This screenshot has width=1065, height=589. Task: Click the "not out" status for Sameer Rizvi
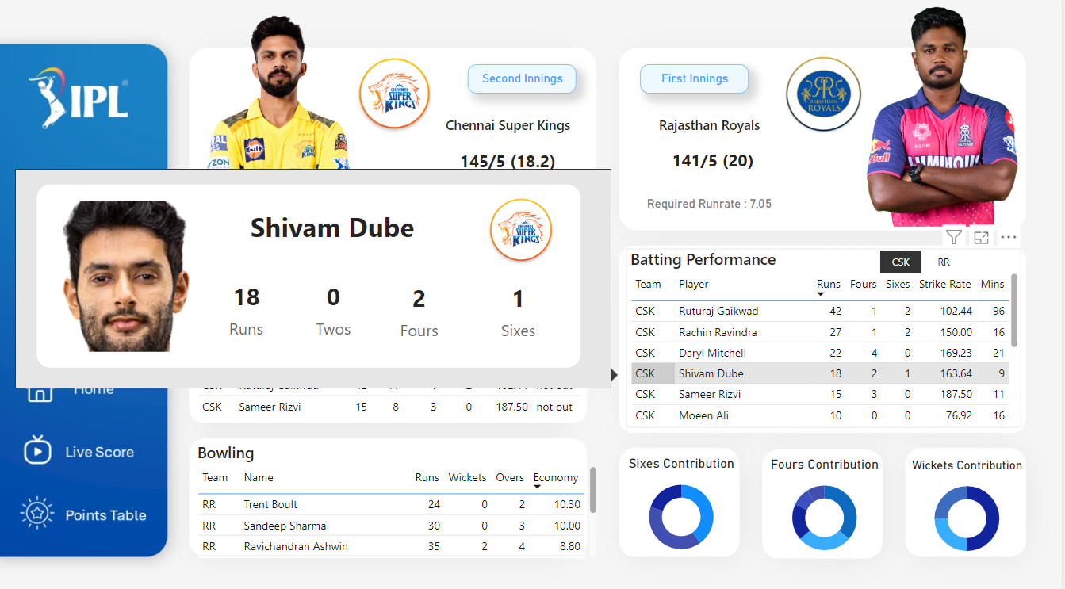point(554,407)
